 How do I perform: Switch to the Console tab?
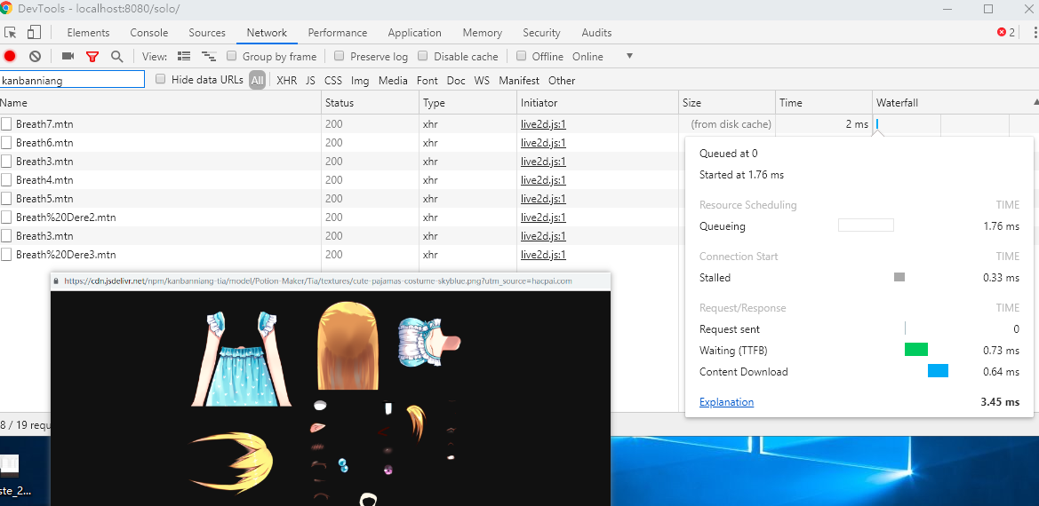tap(148, 33)
